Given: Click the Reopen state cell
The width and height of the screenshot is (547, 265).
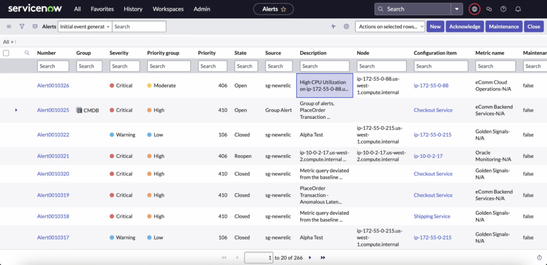Looking at the screenshot, I should [243, 156].
